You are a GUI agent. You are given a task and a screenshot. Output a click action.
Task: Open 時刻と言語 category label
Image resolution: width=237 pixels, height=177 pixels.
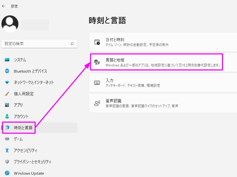click(x=23, y=128)
